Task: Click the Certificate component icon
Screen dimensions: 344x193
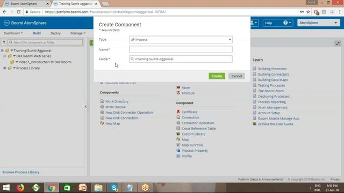Action: pos(178,112)
